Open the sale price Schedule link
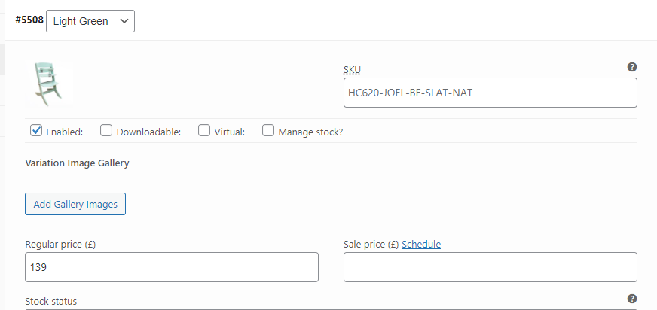657x310 pixels. click(x=421, y=244)
